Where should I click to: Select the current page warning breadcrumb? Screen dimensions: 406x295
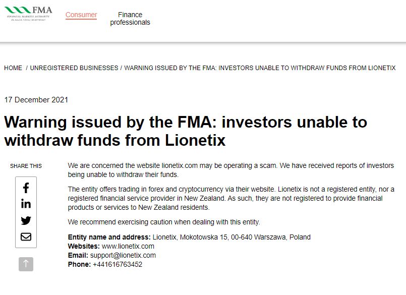(260, 68)
